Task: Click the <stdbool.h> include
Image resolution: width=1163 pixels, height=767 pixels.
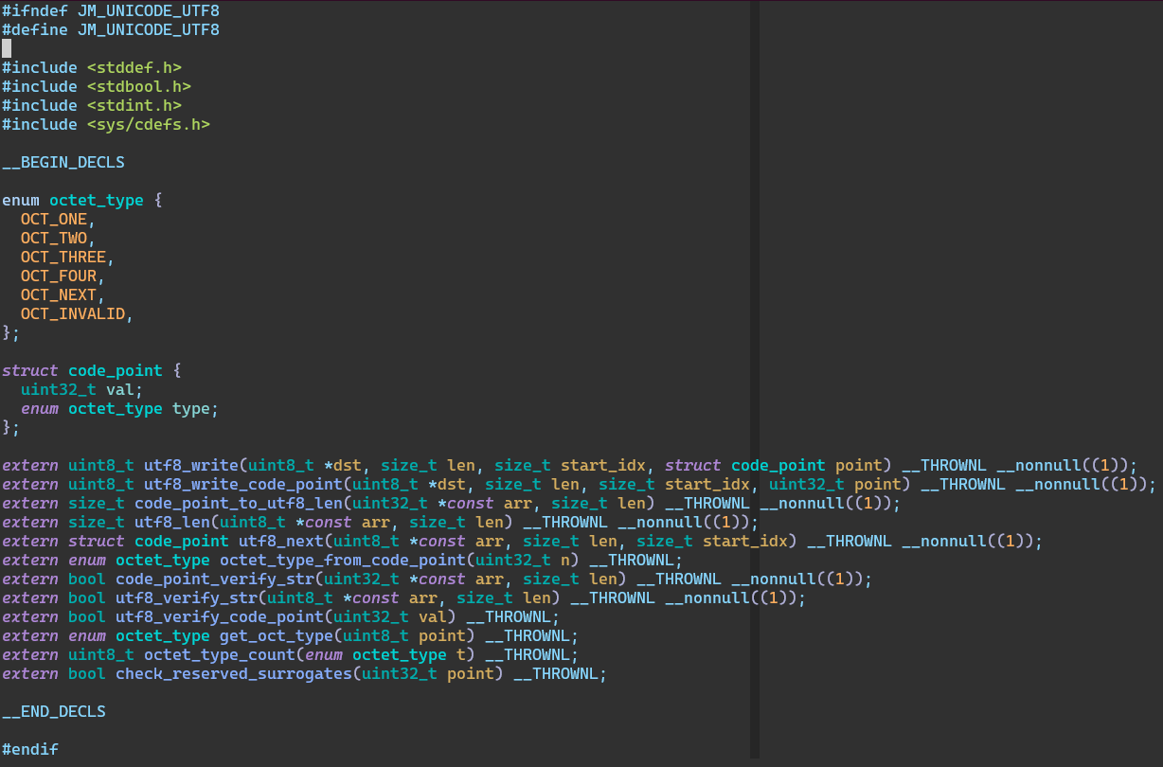Action: [x=139, y=86]
